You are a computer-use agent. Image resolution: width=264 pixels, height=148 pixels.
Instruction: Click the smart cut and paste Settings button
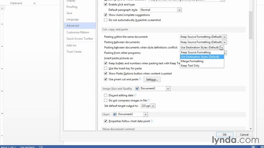click(x=152, y=79)
